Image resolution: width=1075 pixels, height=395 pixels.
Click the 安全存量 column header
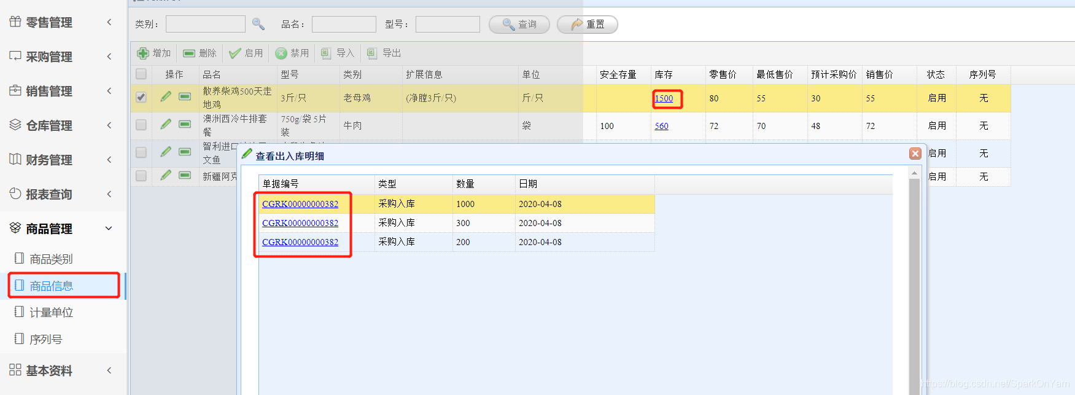[618, 74]
